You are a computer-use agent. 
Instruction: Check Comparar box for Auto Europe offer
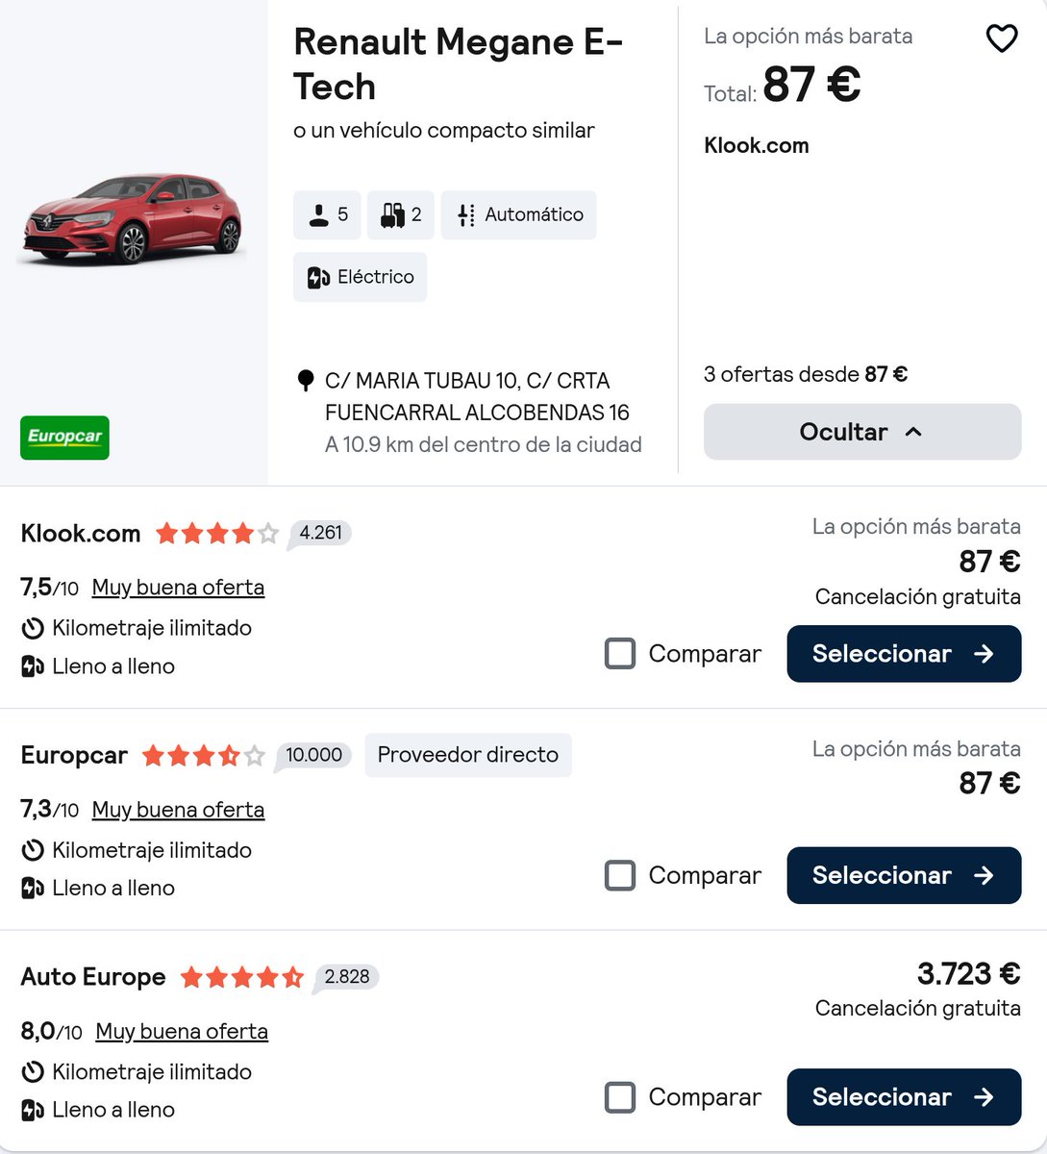pyautogui.click(x=620, y=1097)
